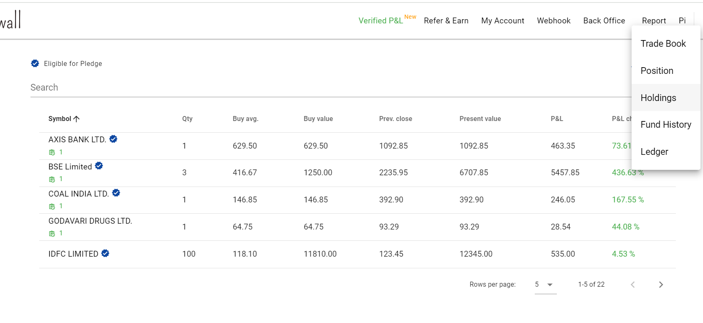Select Fund History from the Report menu
This screenshot has width=703, height=323.
pyautogui.click(x=666, y=124)
